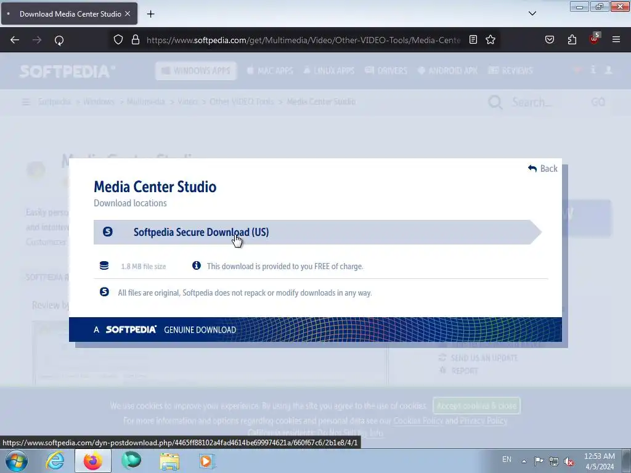This screenshot has height=473, width=631.
Task: Close the Download Media Center Studio tab
Action: (x=128, y=14)
